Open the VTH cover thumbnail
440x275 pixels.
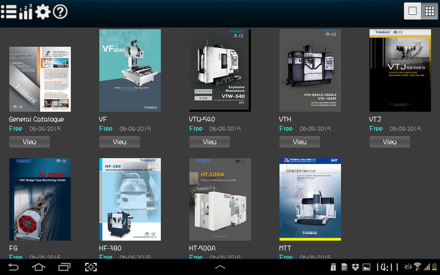coord(310,70)
